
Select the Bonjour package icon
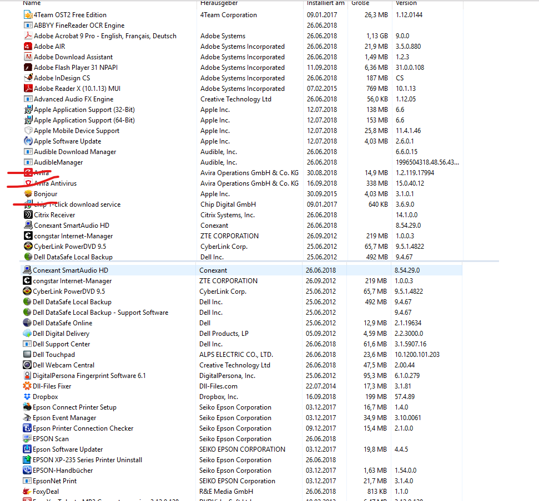click(28, 194)
